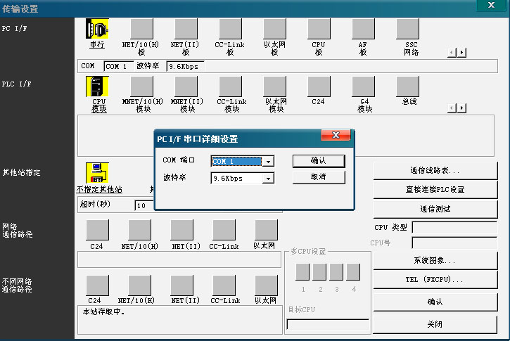Click the 通信测试 button
510x341 pixels.
pos(434,209)
